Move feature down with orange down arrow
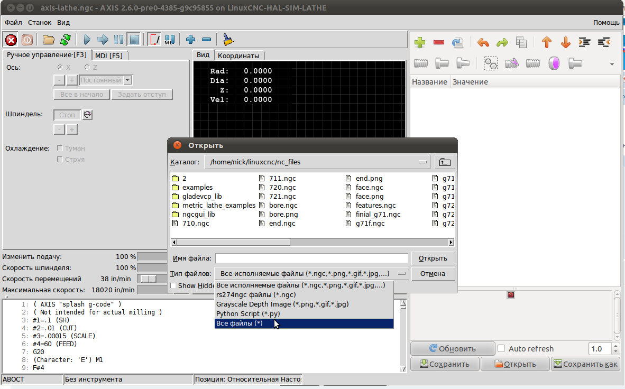This screenshot has width=625, height=389. tap(566, 42)
